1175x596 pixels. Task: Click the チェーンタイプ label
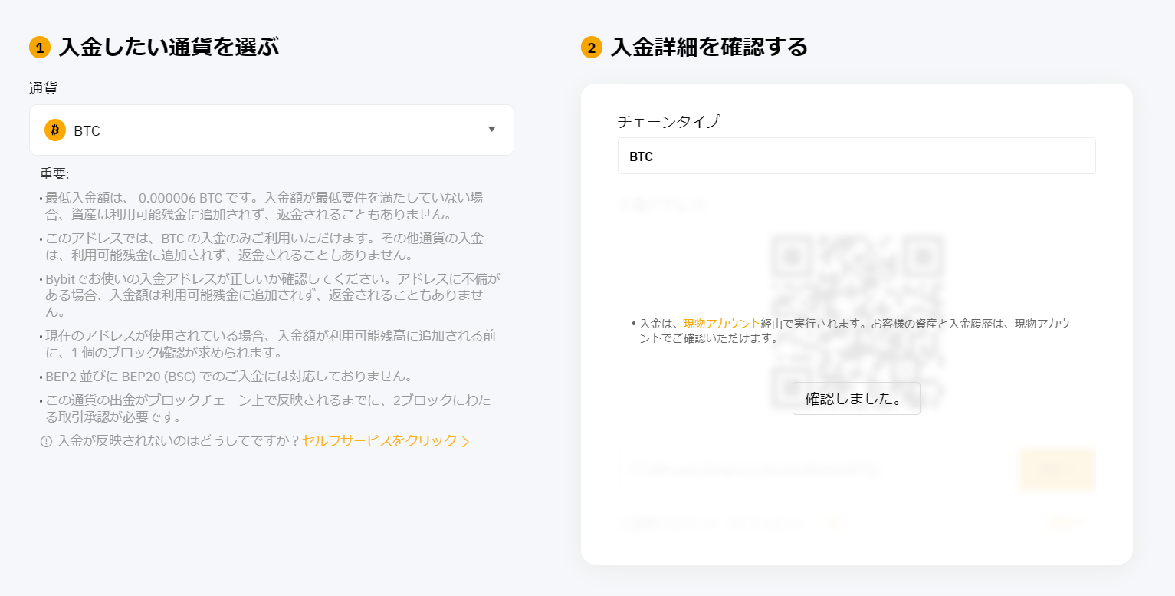click(668, 121)
